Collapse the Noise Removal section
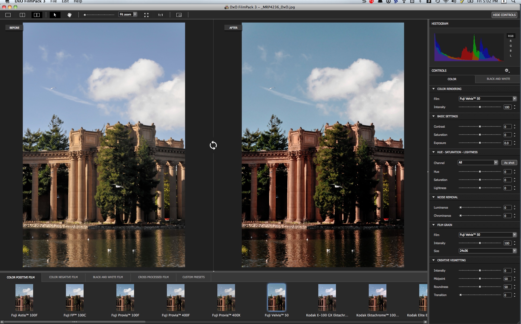 (433, 197)
